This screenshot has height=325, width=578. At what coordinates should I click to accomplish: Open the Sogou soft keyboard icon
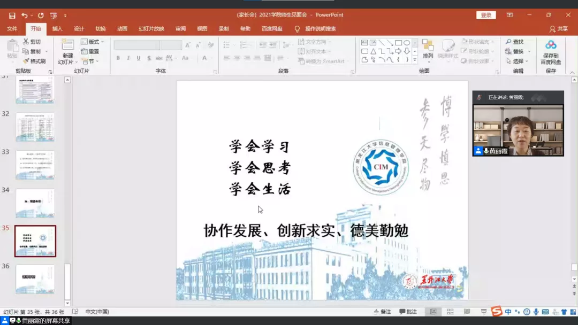pyautogui.click(x=545, y=312)
